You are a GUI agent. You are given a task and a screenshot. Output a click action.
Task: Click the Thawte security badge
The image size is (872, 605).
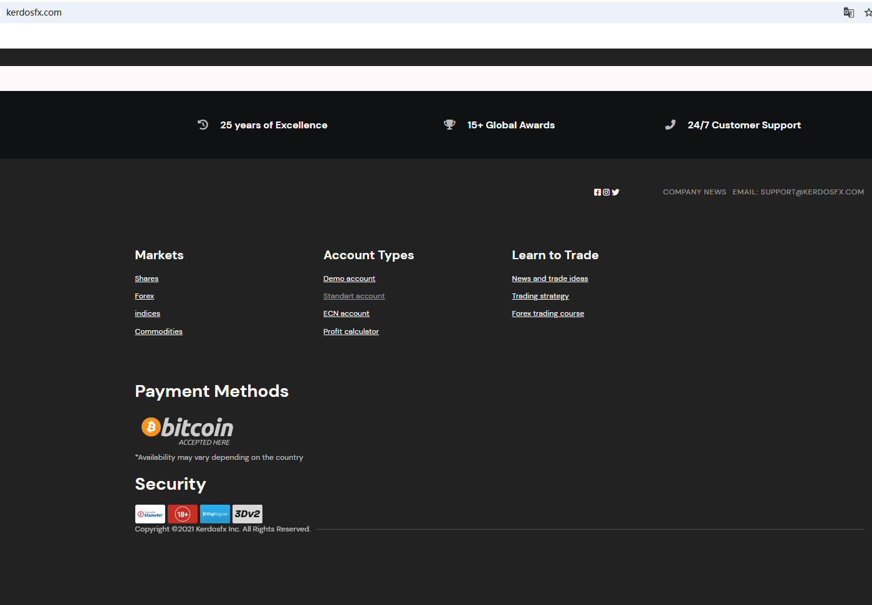(150, 514)
